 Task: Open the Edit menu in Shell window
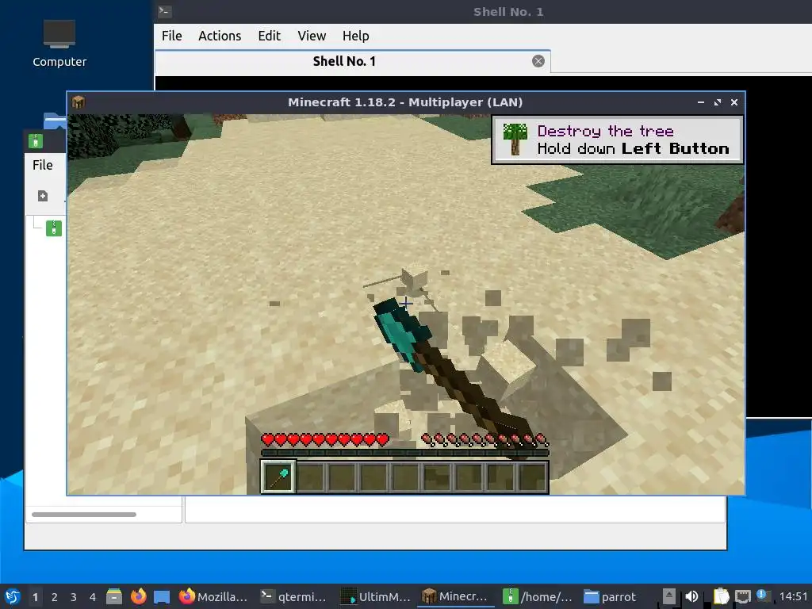tap(270, 36)
